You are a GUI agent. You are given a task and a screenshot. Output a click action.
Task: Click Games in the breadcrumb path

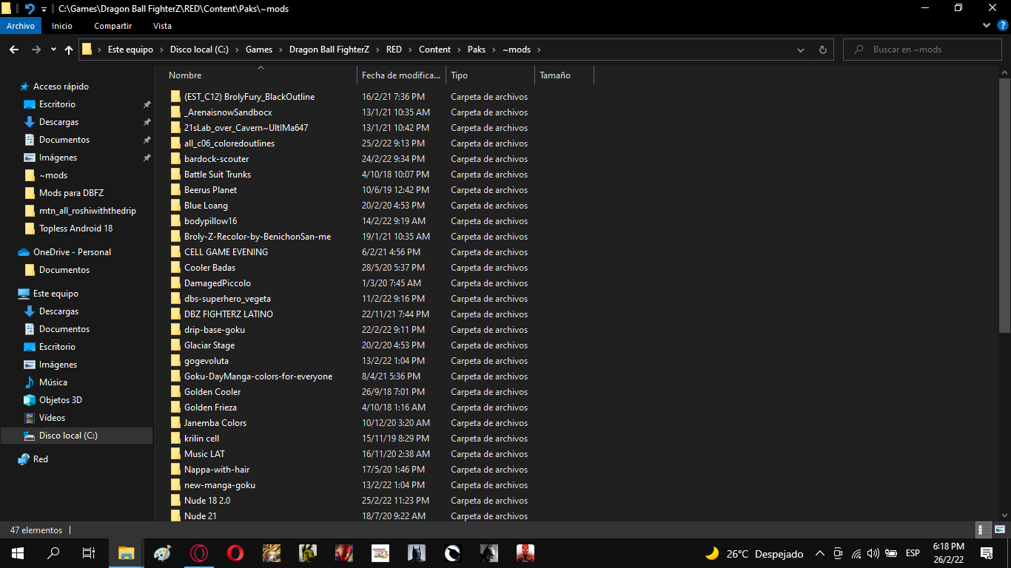[259, 50]
